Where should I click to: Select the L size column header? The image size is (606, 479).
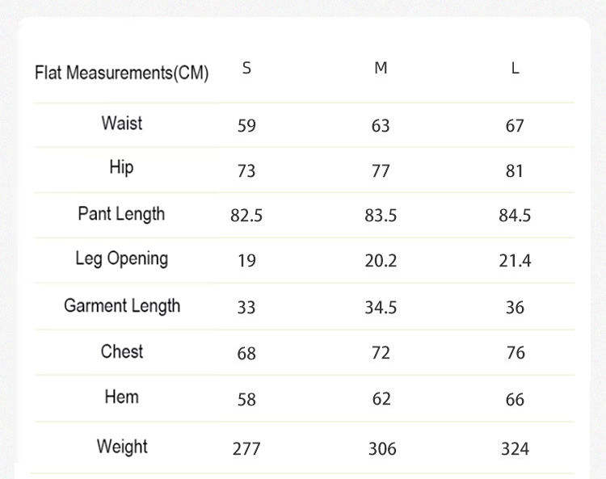click(x=515, y=68)
